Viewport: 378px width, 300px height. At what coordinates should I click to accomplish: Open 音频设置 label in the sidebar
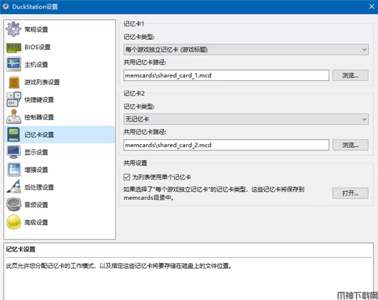[36, 205]
